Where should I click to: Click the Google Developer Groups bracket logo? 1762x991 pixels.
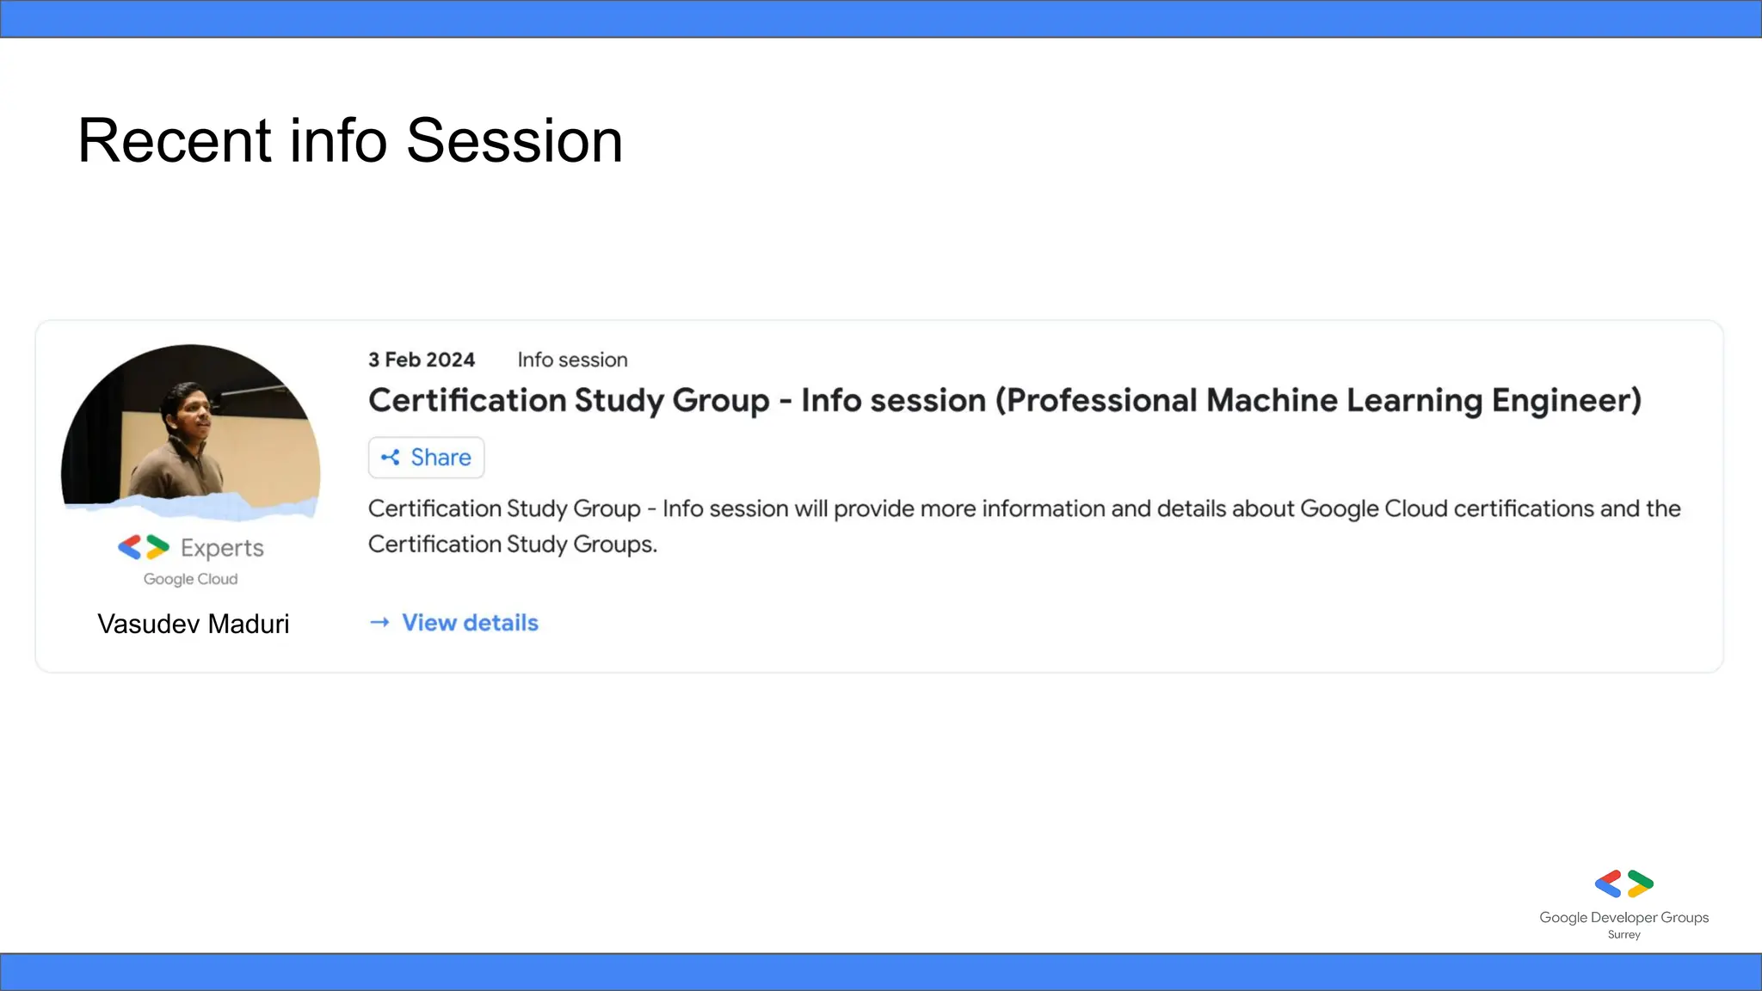1623,883
